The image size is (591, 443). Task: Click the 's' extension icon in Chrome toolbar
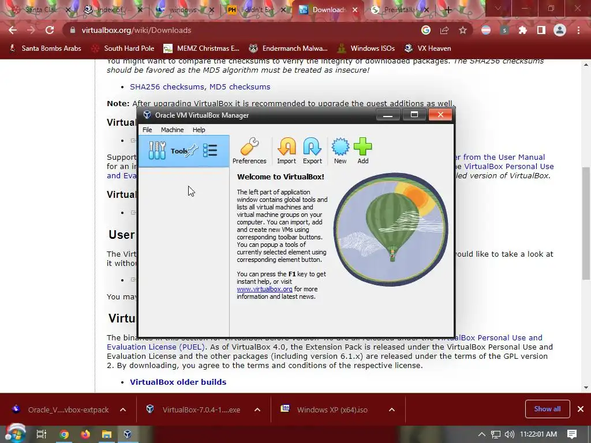pyautogui.click(x=504, y=30)
